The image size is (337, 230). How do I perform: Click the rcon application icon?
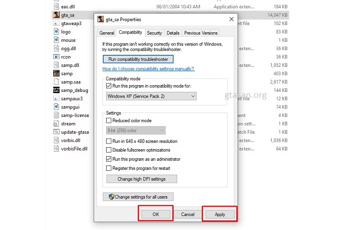click(x=56, y=57)
